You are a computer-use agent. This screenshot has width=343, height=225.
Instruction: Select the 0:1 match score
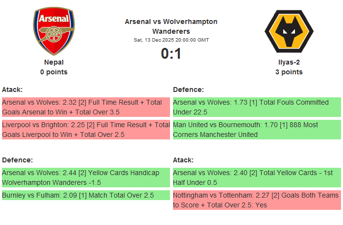(x=171, y=53)
